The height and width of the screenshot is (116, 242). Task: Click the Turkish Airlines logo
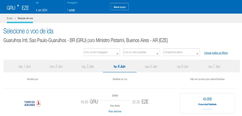pyautogui.click(x=33, y=103)
